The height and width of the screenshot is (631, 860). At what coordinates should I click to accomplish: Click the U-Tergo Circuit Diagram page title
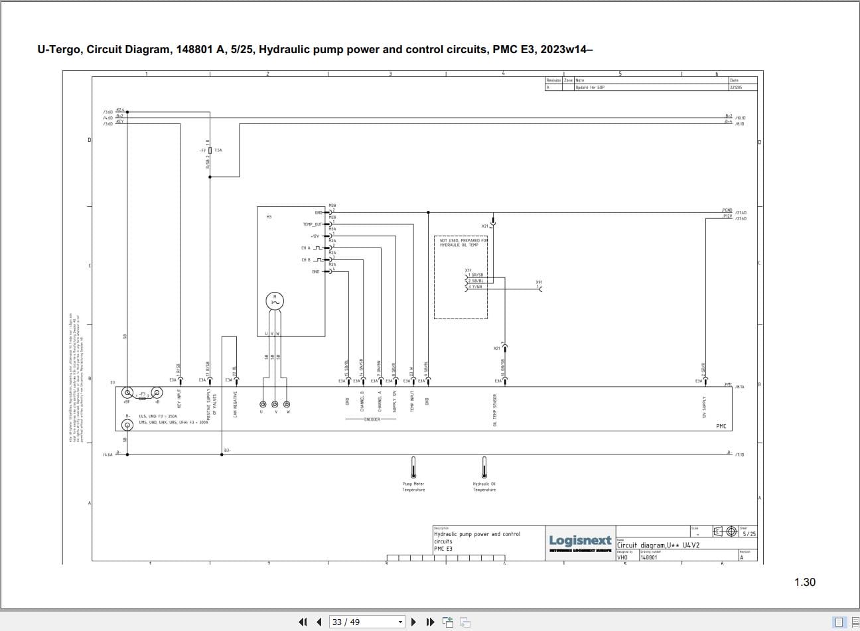click(x=315, y=49)
